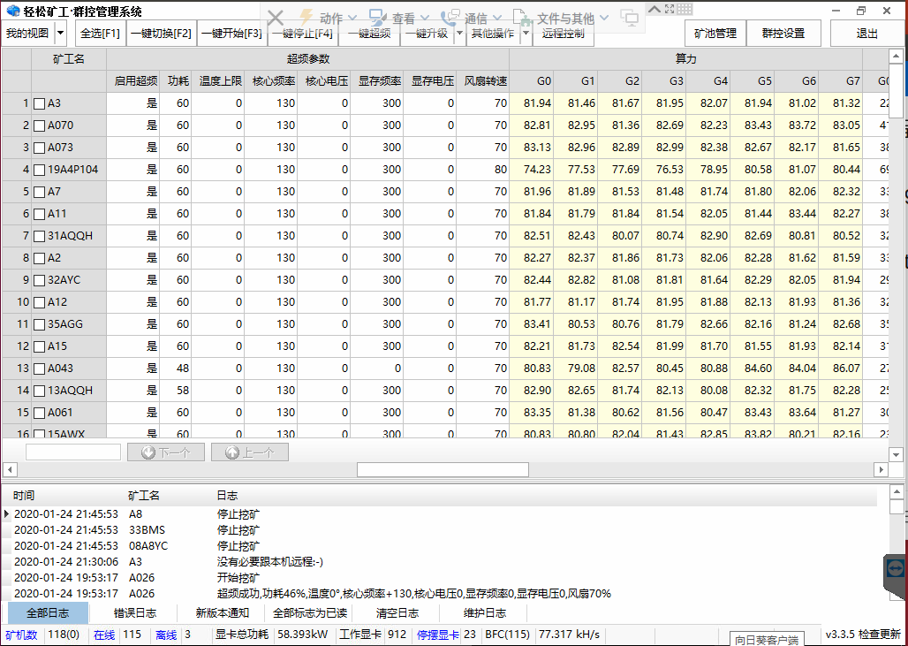908x646 pixels.
Task: Click the X icon on the remote session toolbar
Action: click(x=276, y=18)
